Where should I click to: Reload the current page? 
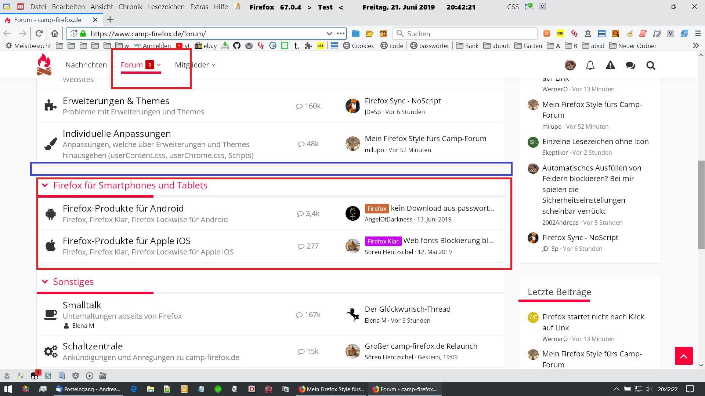39,34
